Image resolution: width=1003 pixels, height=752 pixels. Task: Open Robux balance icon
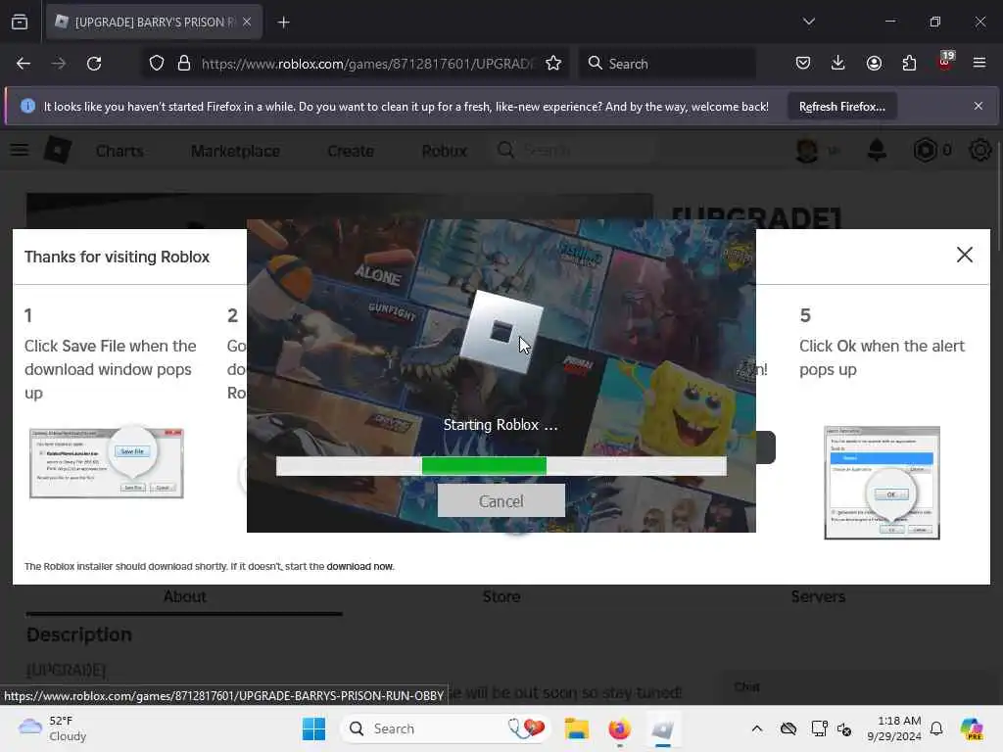point(925,150)
